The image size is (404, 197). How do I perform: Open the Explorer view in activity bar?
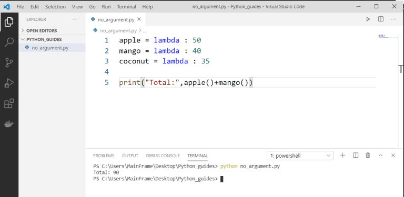(9, 22)
